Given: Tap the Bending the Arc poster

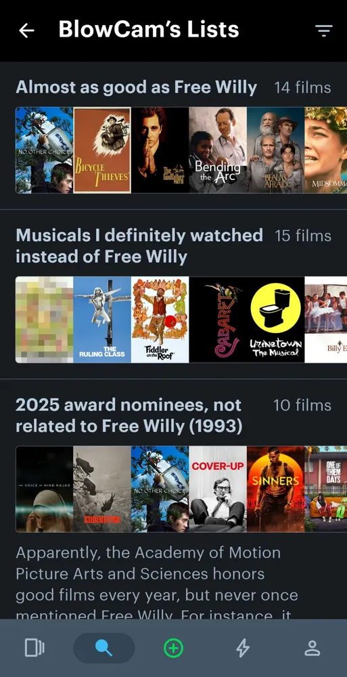Looking at the screenshot, I should pos(218,150).
